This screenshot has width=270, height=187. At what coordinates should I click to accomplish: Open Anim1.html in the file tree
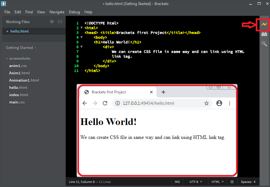pos(19,73)
